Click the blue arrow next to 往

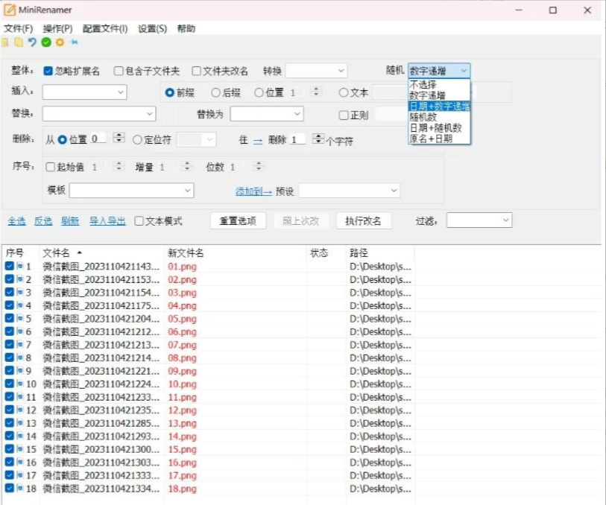coord(258,140)
